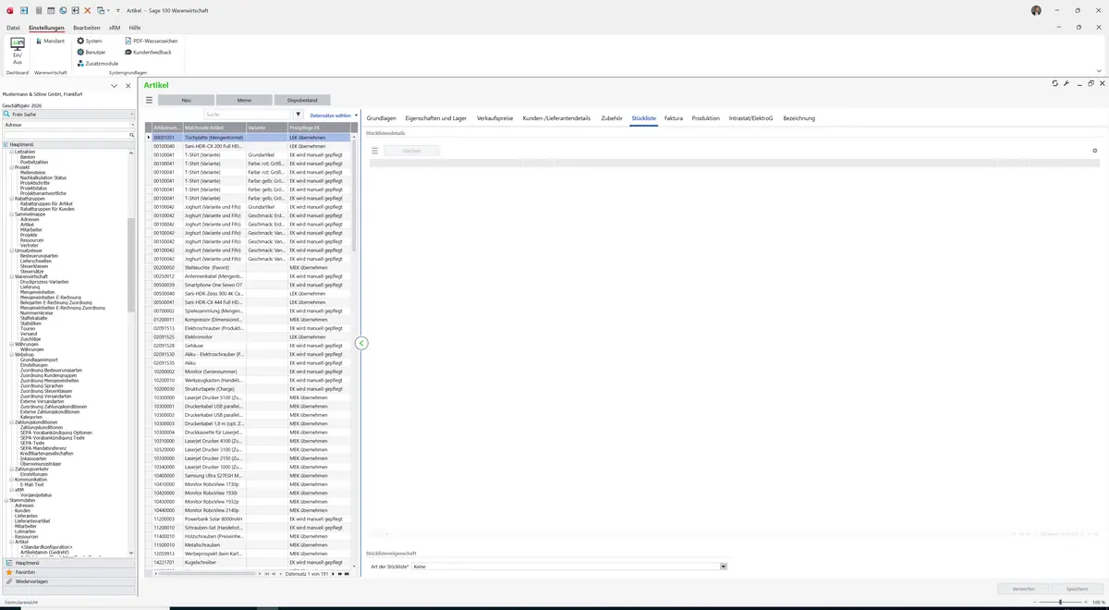Click refresh icon in Artikel window header
This screenshot has height=610, width=1109.
point(1055,83)
